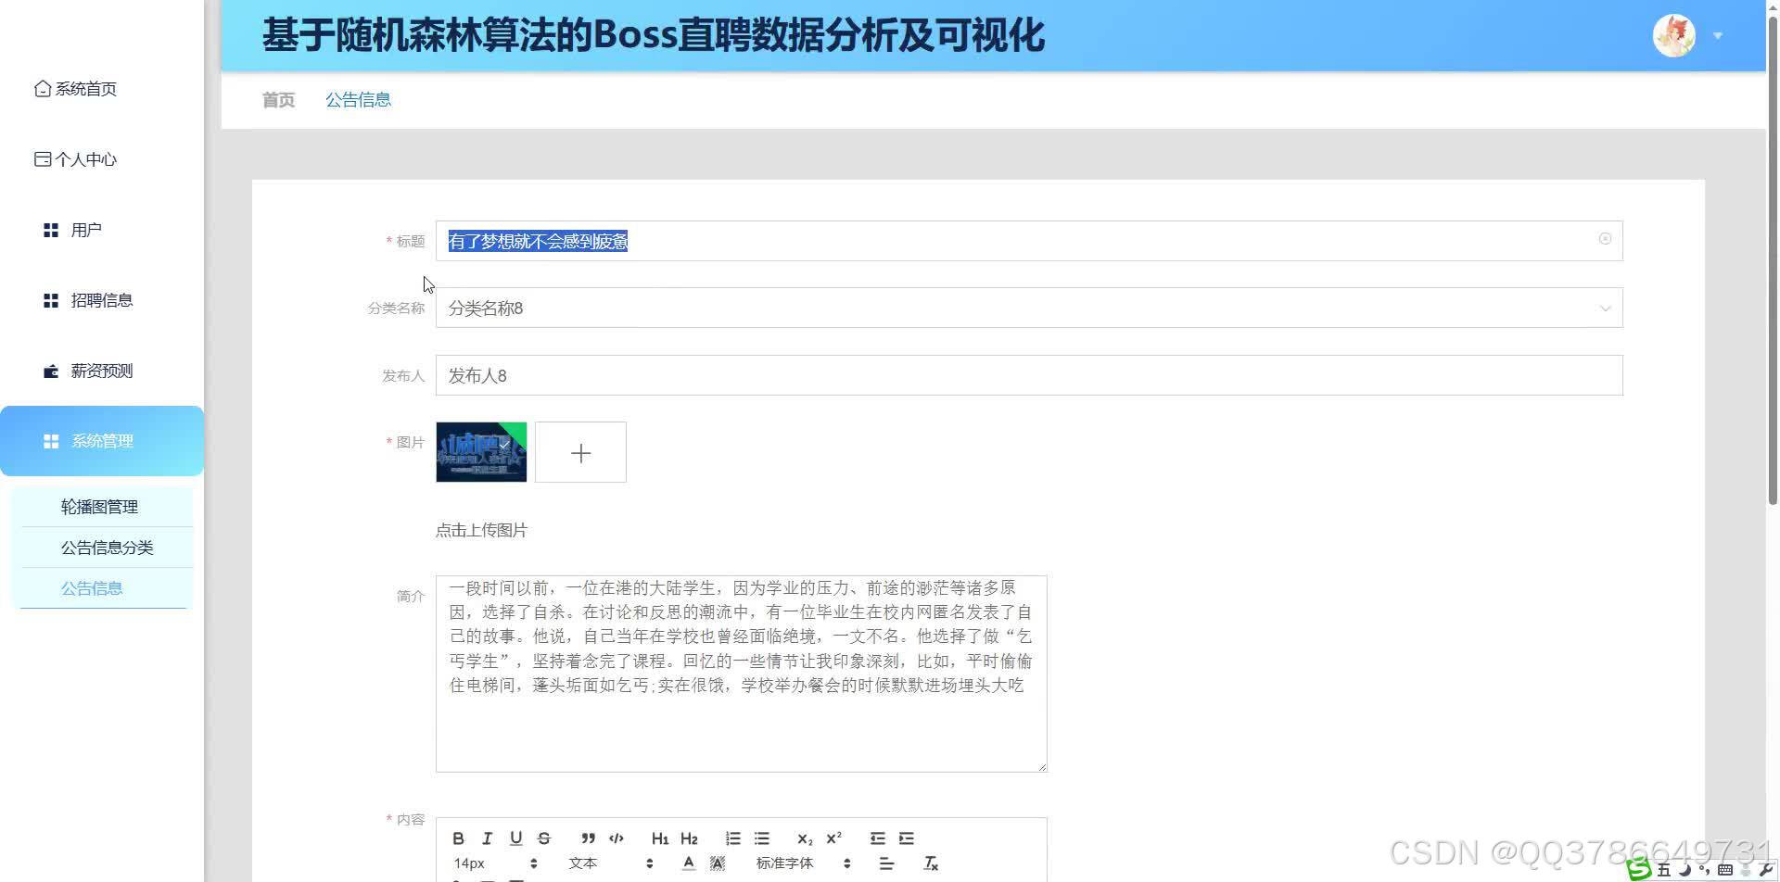
Task: Open the text background color picker
Action: 717,863
